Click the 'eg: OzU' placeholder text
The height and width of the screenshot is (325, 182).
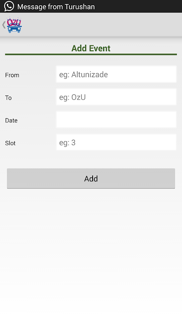tap(72, 97)
